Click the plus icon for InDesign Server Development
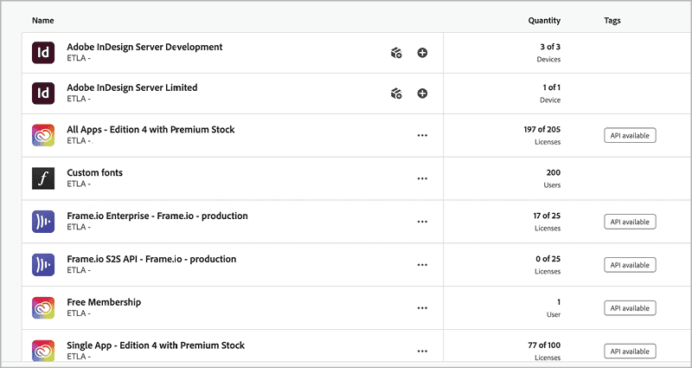 pos(422,53)
